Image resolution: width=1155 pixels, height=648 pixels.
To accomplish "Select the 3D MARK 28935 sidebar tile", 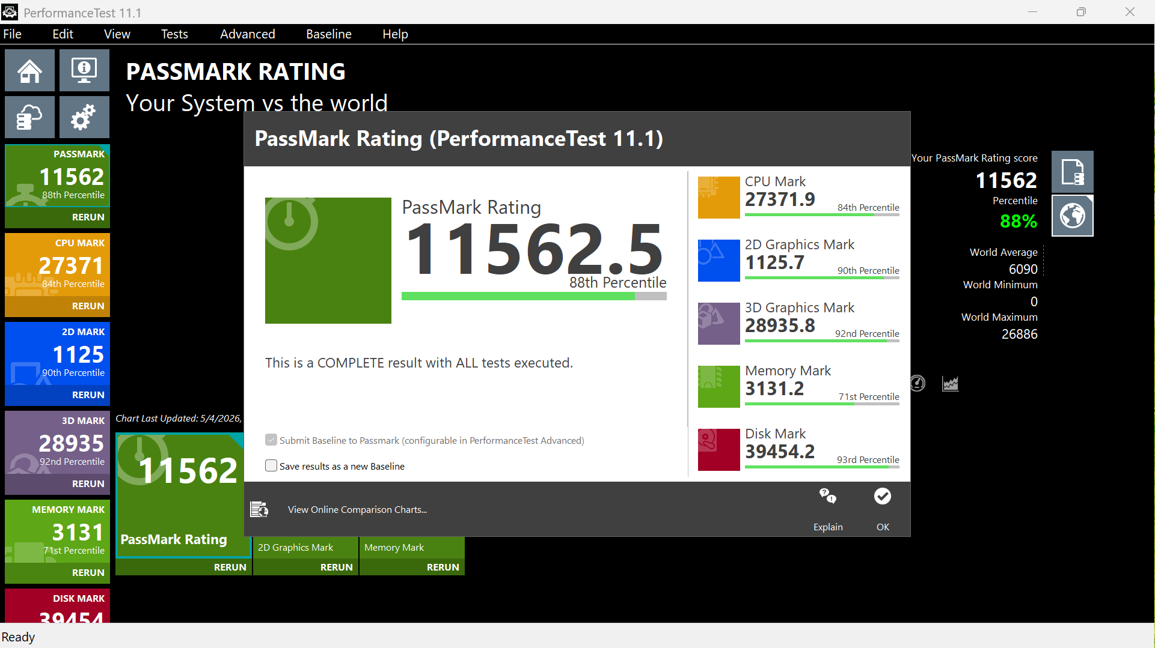I will coord(57,441).
